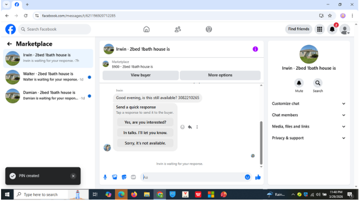Open the Chrome three-dot menu
Screen dimensions: 359x201
(x=352, y=16)
